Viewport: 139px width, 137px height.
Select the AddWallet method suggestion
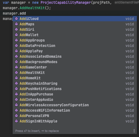click(75, 35)
